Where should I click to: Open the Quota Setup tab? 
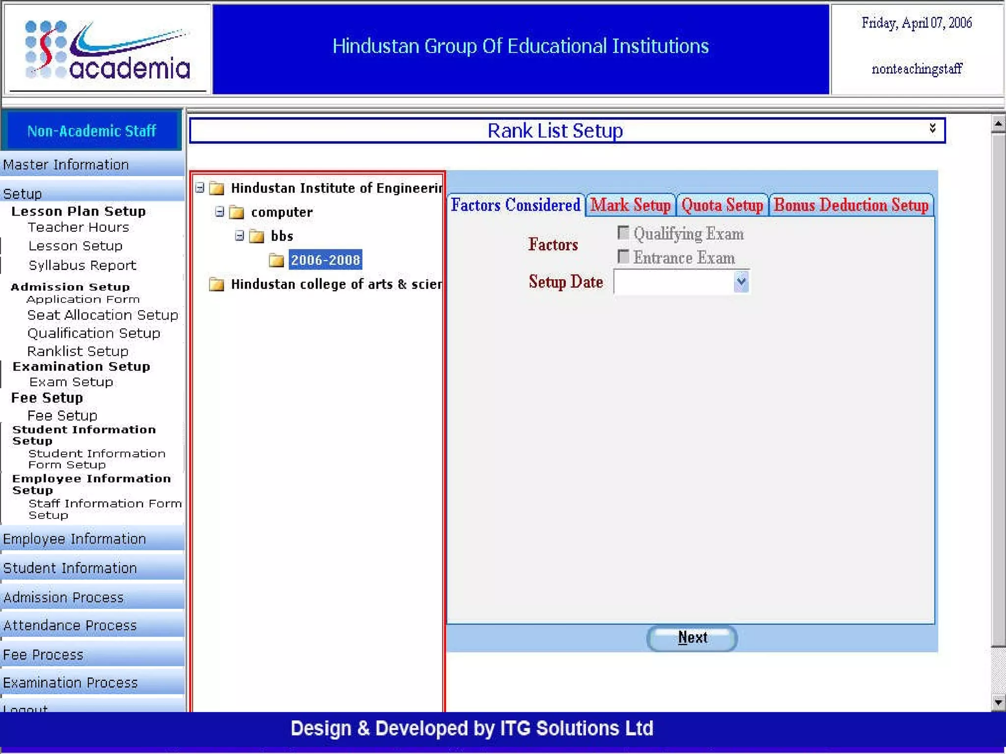pyautogui.click(x=722, y=205)
